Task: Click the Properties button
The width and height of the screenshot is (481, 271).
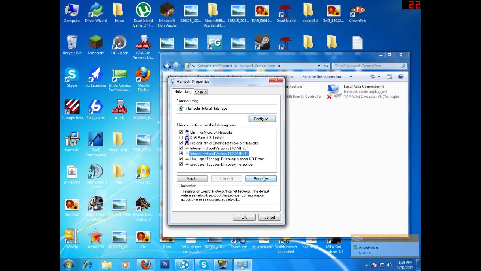Action: point(261,179)
